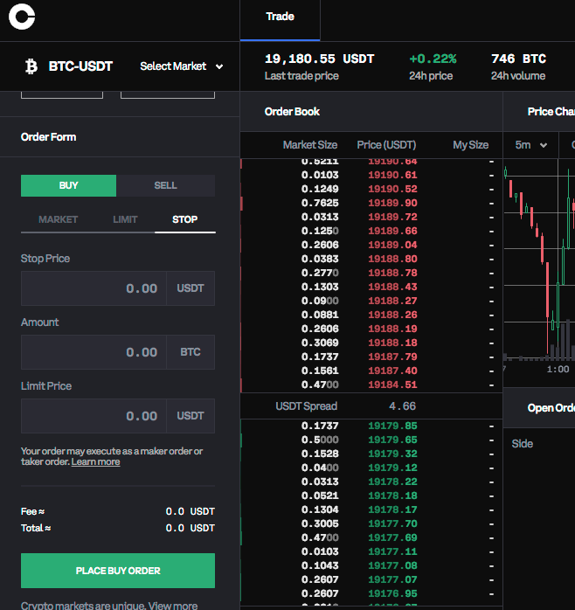The height and width of the screenshot is (610, 575).
Task: Click the Coinbase logo icon
Action: point(21,17)
